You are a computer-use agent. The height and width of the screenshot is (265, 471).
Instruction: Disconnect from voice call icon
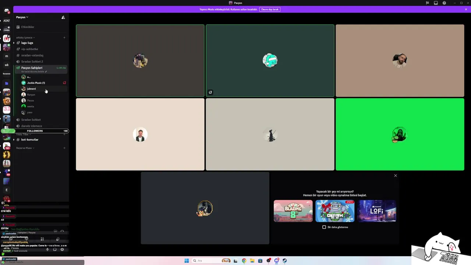(62, 231)
